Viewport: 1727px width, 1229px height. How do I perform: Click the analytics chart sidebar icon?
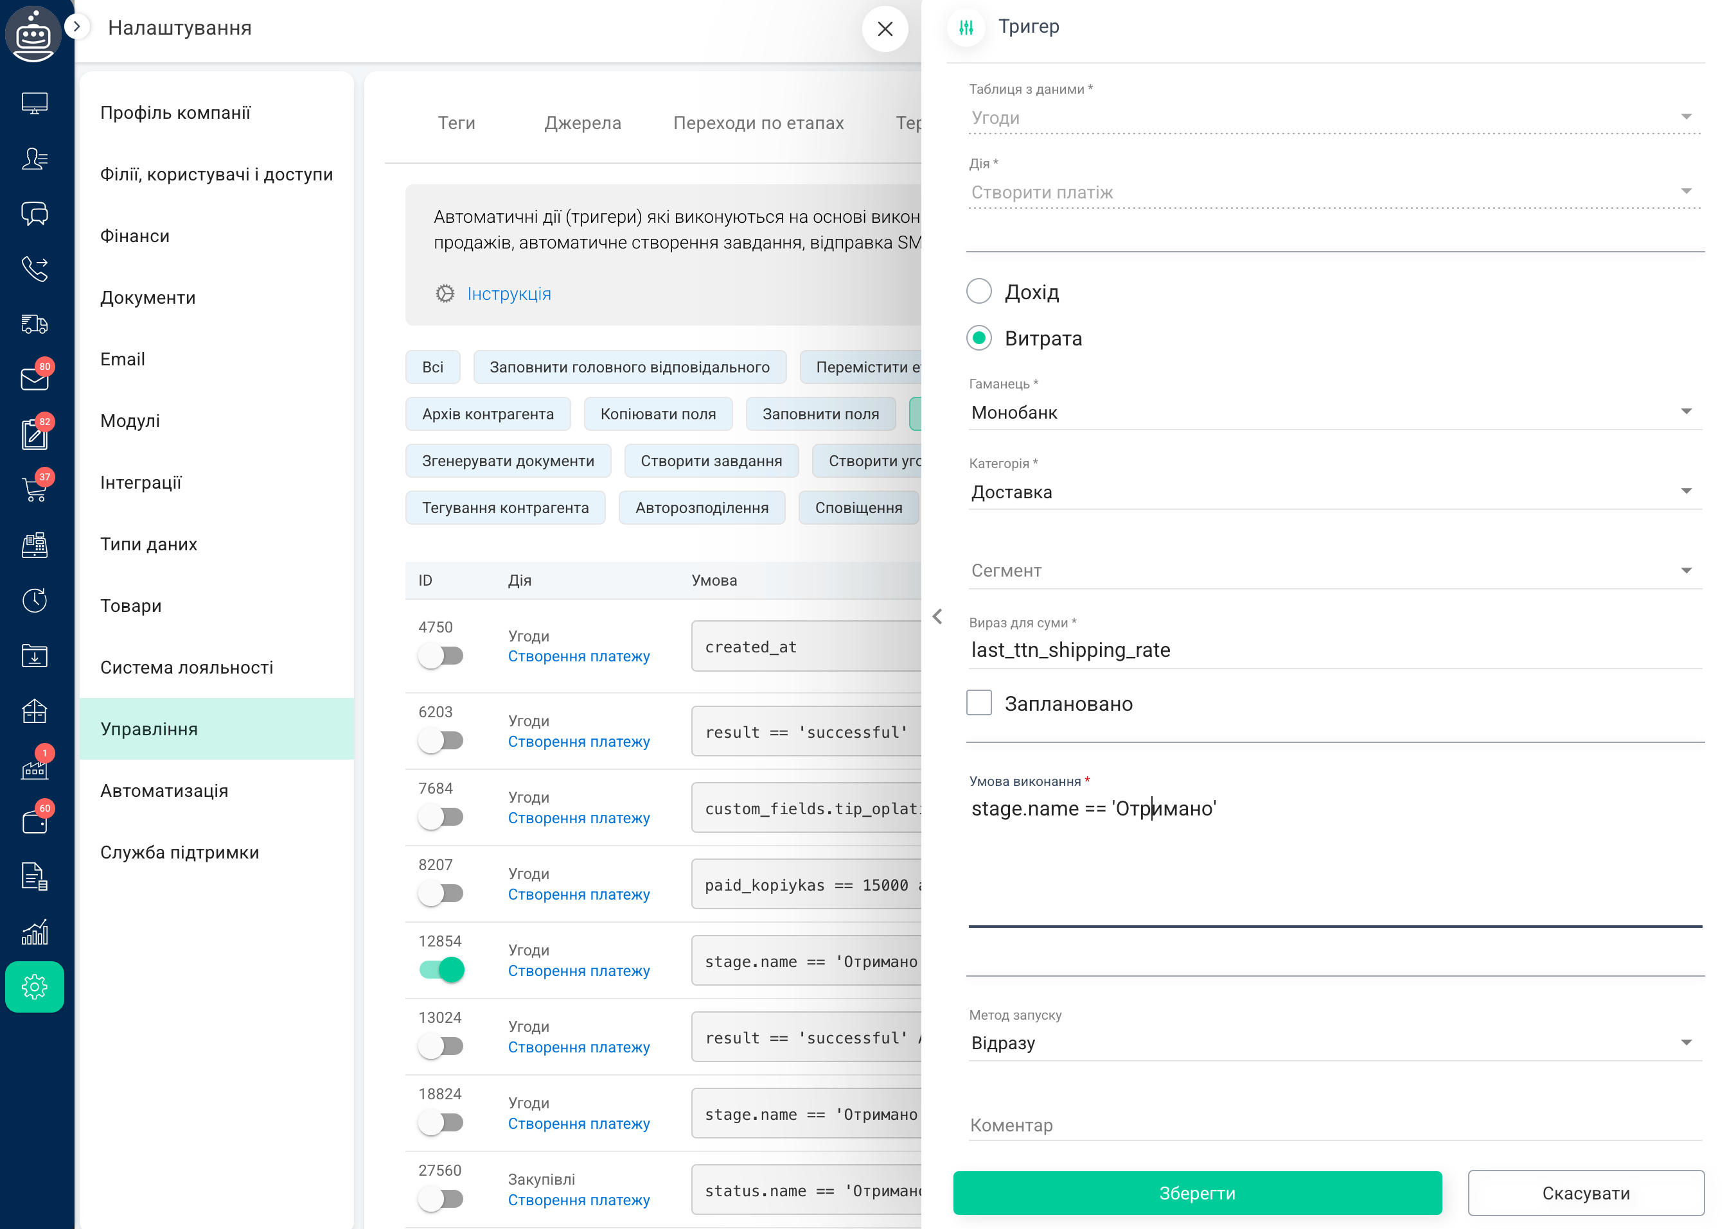(x=34, y=932)
